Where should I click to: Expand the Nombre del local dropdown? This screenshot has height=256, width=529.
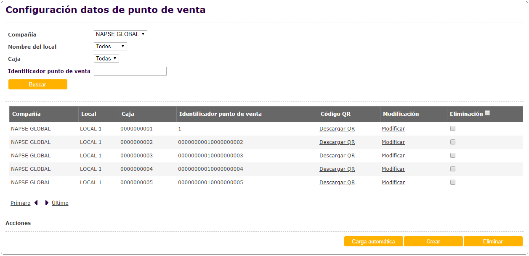point(110,47)
